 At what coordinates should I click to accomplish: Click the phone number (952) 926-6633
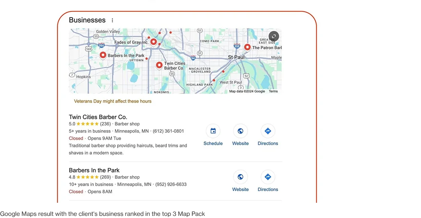click(171, 185)
